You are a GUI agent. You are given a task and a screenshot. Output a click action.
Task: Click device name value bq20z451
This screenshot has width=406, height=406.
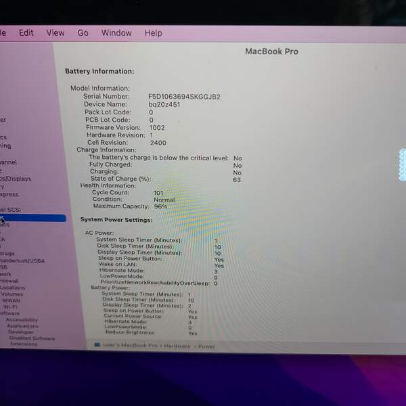pyautogui.click(x=164, y=105)
